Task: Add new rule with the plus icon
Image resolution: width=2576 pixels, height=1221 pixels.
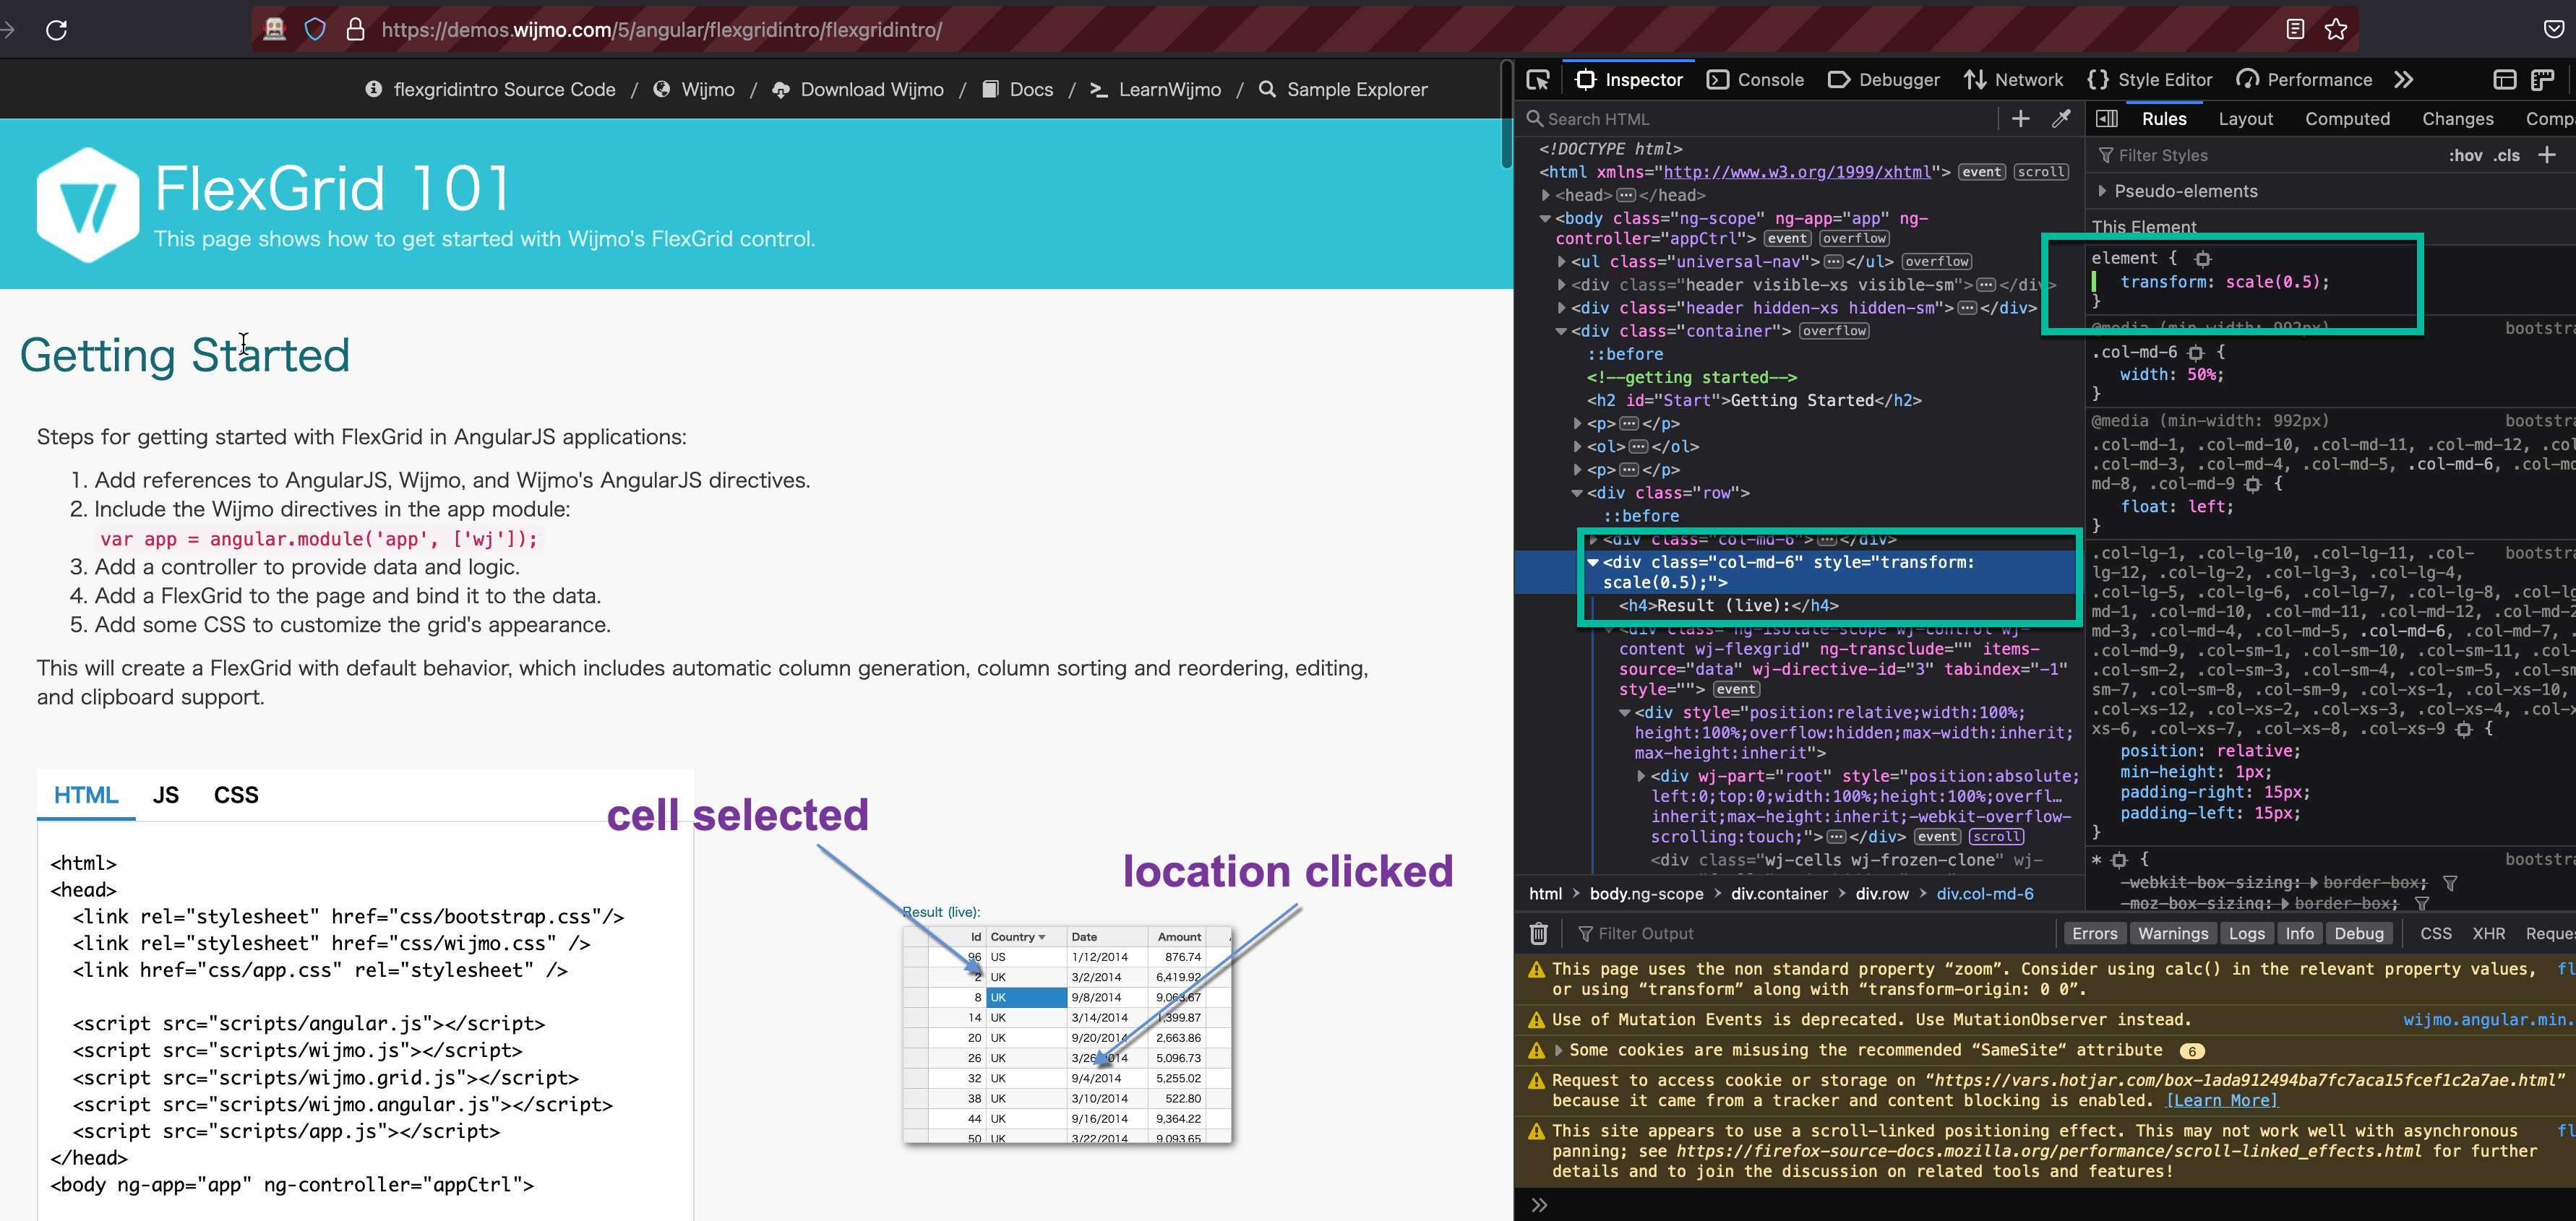Action: [2546, 155]
